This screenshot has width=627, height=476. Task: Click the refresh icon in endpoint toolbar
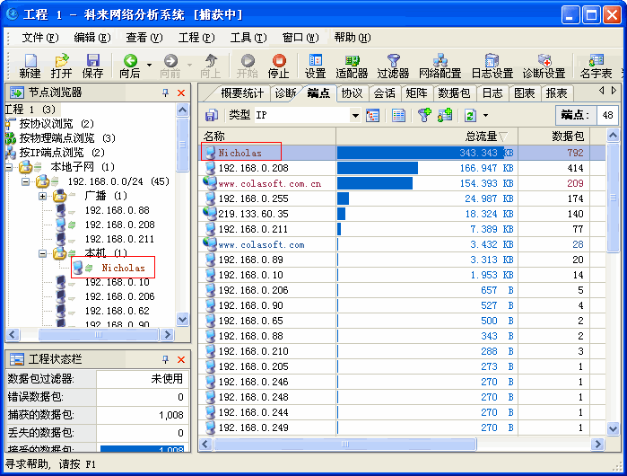470,115
